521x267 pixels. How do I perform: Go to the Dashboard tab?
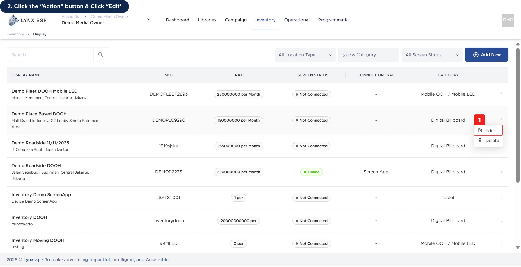click(177, 20)
